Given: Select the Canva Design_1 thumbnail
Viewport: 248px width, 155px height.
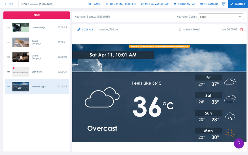Looking at the screenshot, I should (21, 42).
